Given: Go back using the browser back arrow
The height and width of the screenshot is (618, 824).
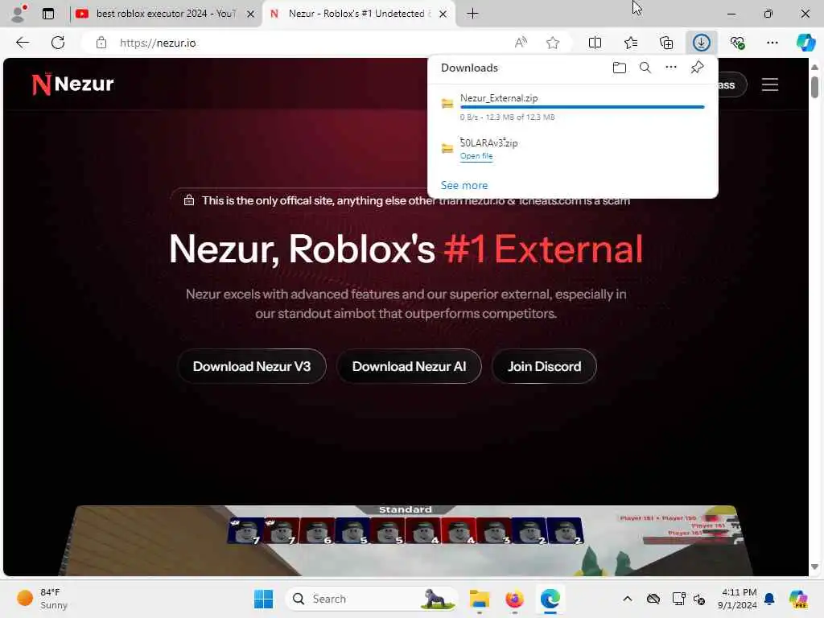Looking at the screenshot, I should coord(23,43).
